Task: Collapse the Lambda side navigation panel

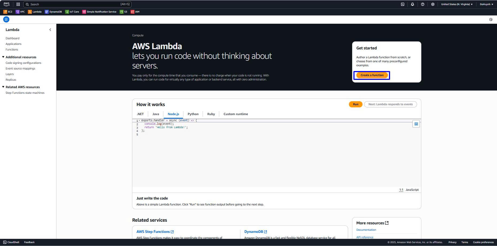Action: [x=50, y=30]
